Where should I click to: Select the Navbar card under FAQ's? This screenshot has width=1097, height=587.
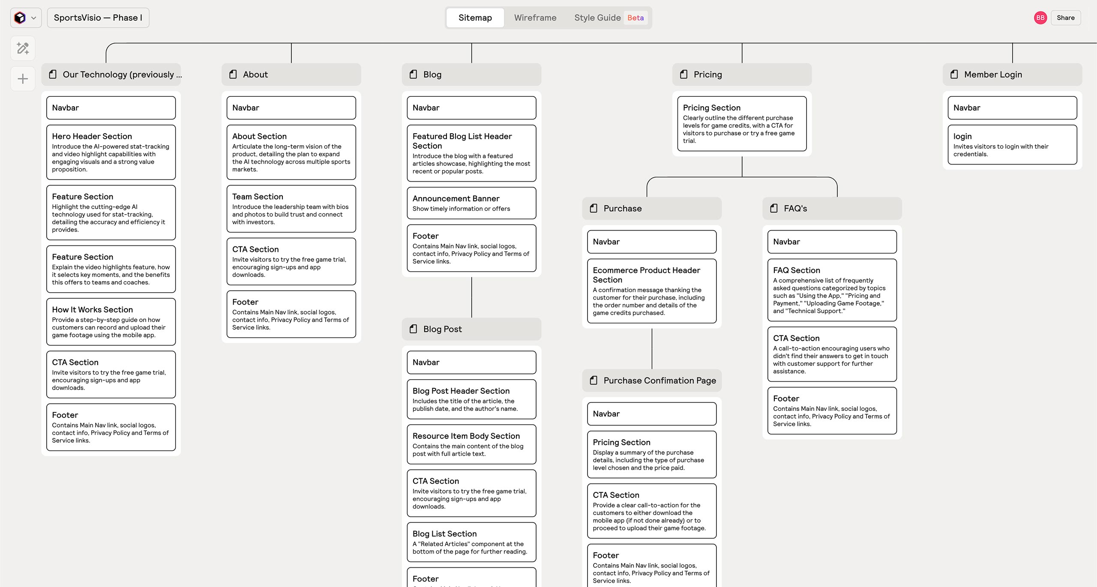coord(832,242)
